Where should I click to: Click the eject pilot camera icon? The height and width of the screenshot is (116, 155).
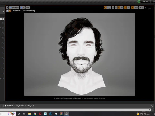click(7, 11)
